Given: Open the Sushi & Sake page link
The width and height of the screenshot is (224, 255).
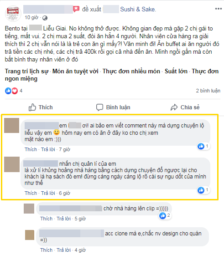Looking at the screenshot, I should click(138, 9).
